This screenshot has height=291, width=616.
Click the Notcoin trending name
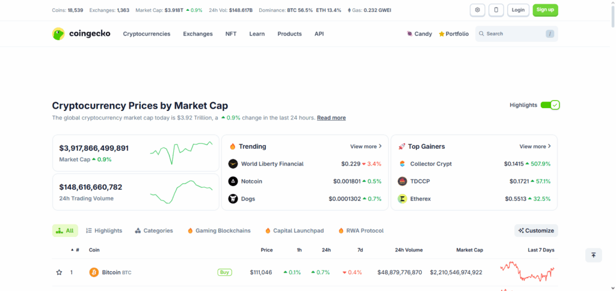pyautogui.click(x=251, y=181)
